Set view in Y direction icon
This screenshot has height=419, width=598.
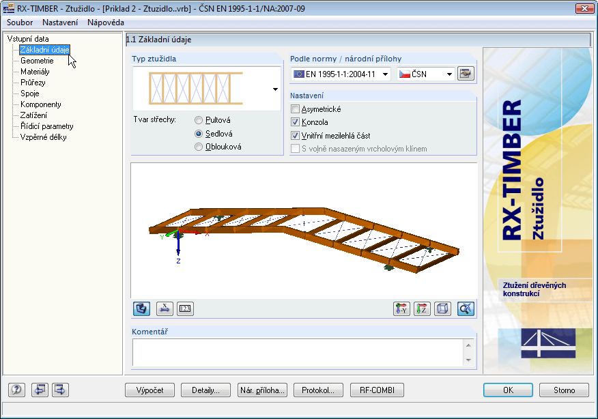401,308
